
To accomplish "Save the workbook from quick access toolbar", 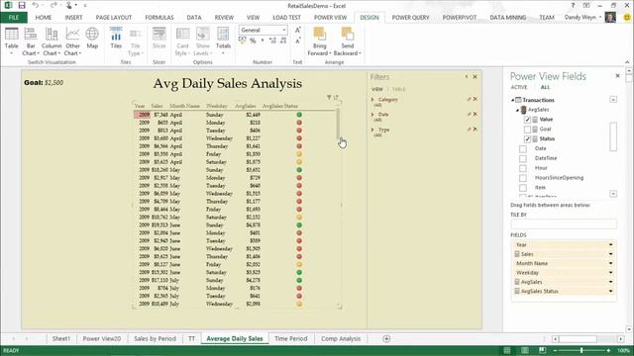I will pos(22,5).
